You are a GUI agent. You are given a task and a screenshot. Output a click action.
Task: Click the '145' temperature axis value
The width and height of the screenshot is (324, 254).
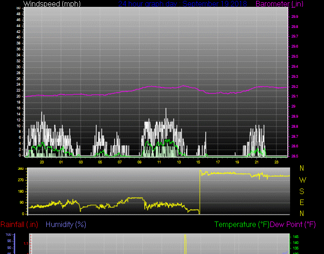coord(296,237)
